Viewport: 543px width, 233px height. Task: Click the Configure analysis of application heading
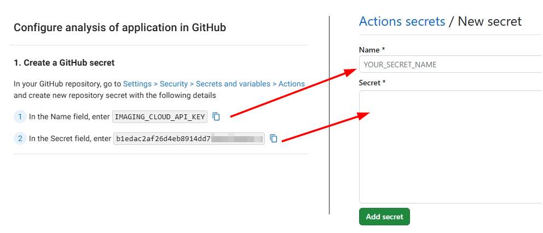(120, 27)
